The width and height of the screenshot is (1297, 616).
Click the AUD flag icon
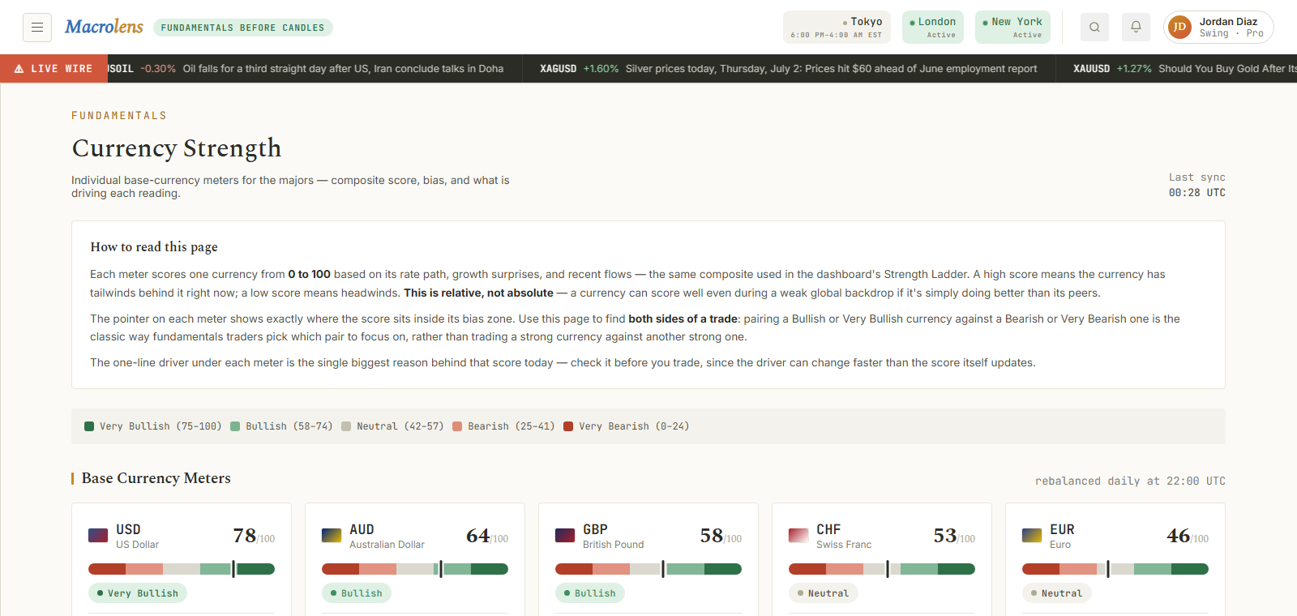coord(332,536)
